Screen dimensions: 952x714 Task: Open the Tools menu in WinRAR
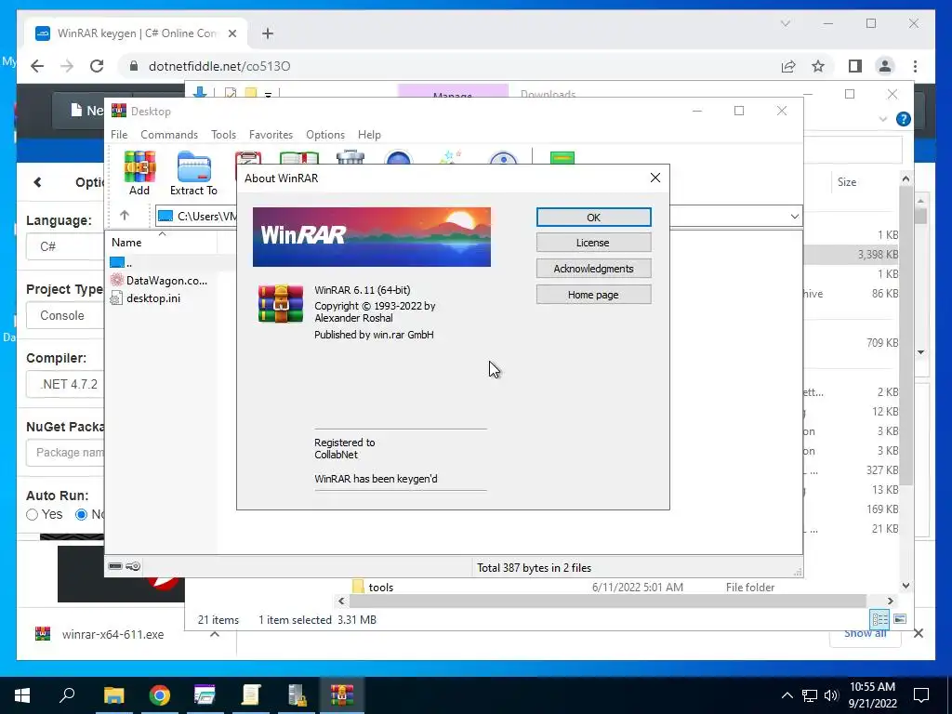[223, 134]
